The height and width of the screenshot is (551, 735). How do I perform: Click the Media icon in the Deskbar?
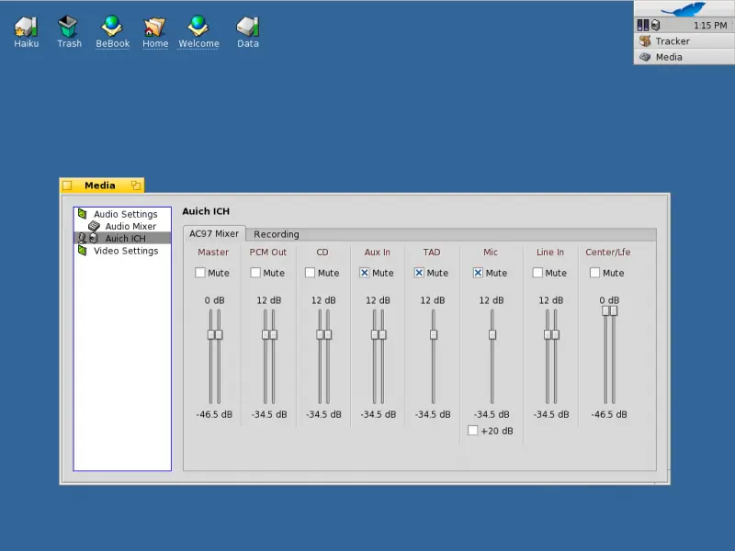(646, 57)
